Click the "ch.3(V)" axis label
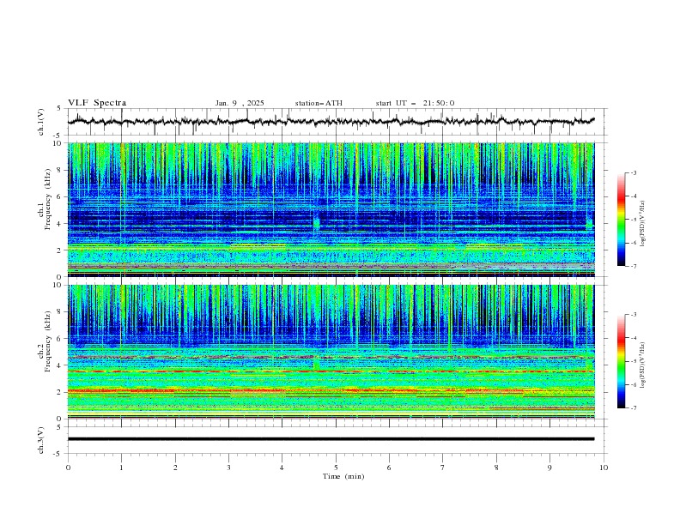This screenshot has height=525, width=680. pyautogui.click(x=41, y=440)
